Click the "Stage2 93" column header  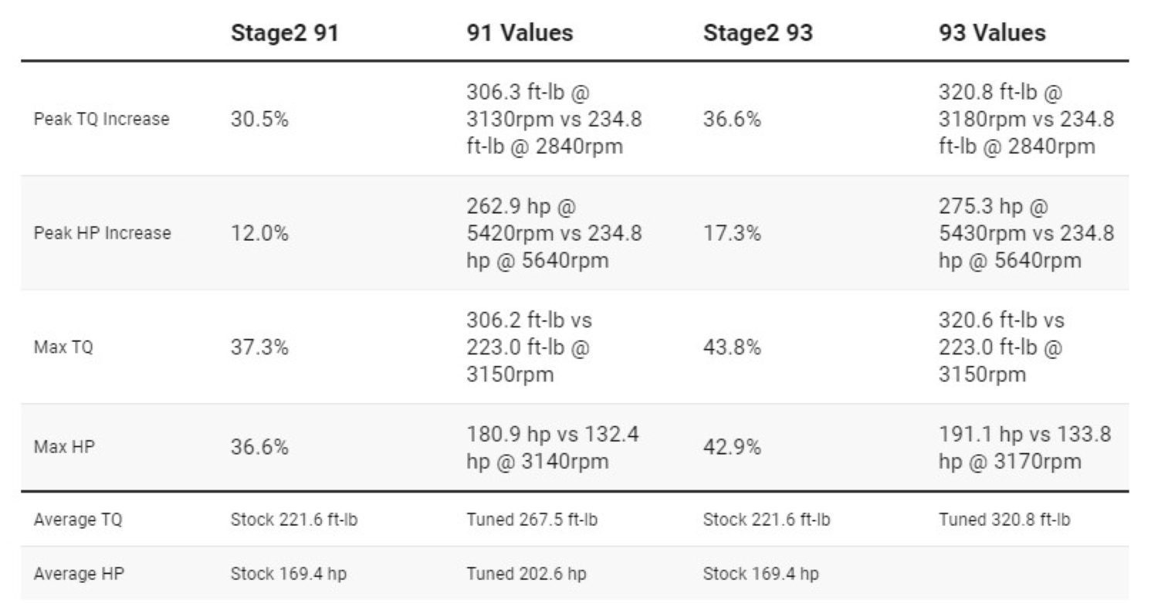click(757, 32)
